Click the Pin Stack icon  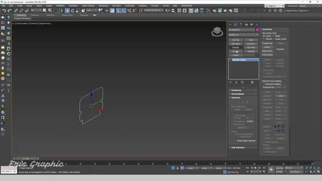tap(230, 82)
